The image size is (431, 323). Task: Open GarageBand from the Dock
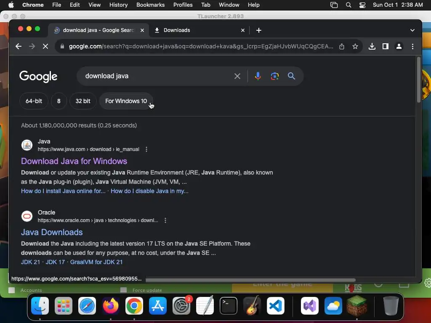[252, 306]
